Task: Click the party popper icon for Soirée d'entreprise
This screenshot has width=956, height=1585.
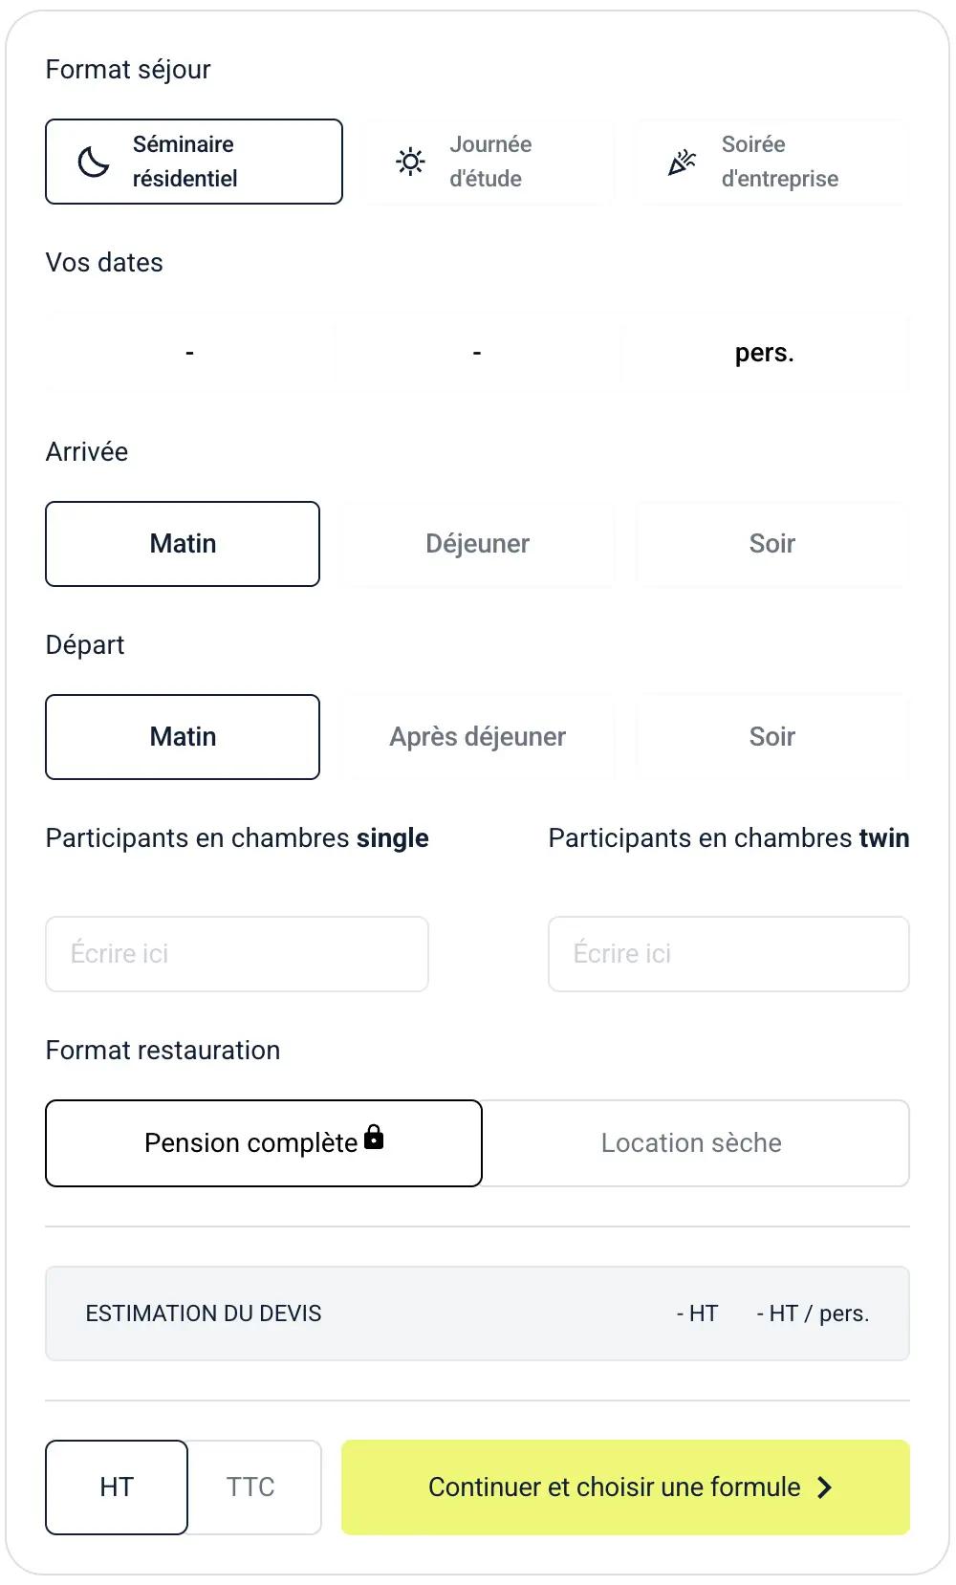Action: [x=681, y=161]
